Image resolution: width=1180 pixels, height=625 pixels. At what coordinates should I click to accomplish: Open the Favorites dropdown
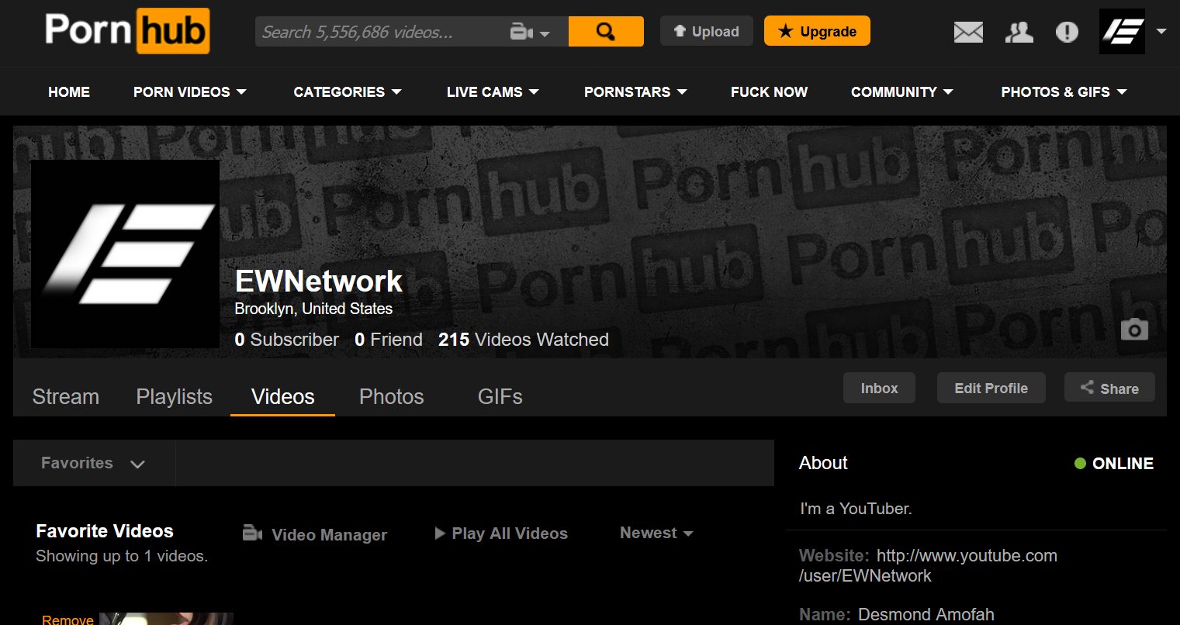click(94, 464)
